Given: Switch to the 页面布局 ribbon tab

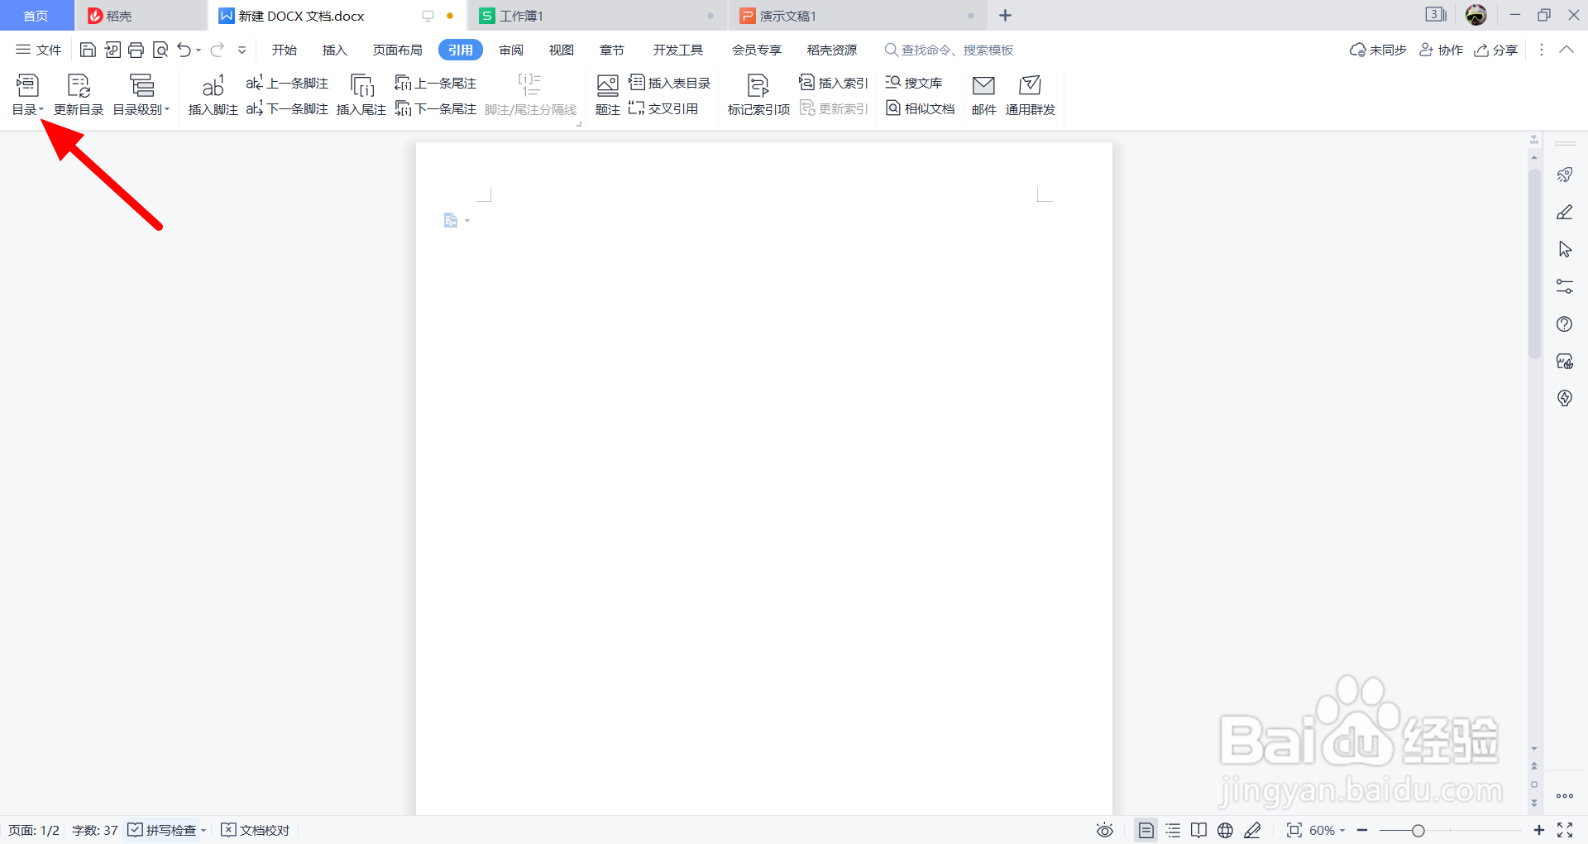Looking at the screenshot, I should (398, 50).
